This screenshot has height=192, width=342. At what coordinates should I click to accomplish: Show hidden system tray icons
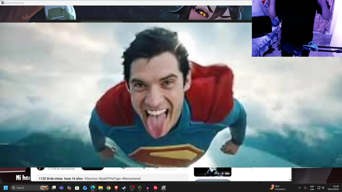tap(300, 188)
